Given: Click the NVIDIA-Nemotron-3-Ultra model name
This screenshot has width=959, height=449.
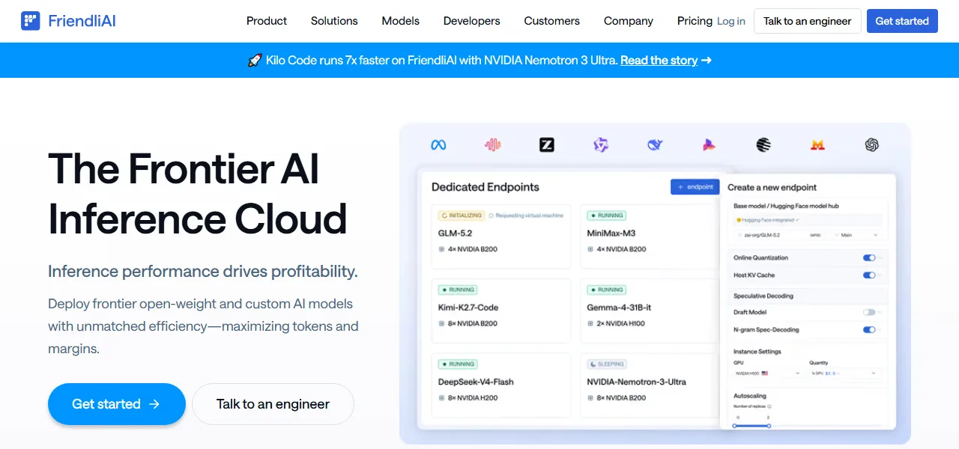Looking at the screenshot, I should click(x=637, y=382).
